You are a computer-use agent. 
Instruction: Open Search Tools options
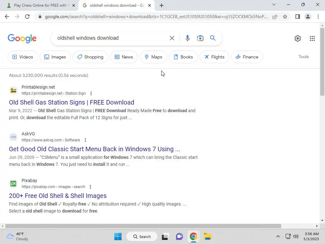coord(303,57)
